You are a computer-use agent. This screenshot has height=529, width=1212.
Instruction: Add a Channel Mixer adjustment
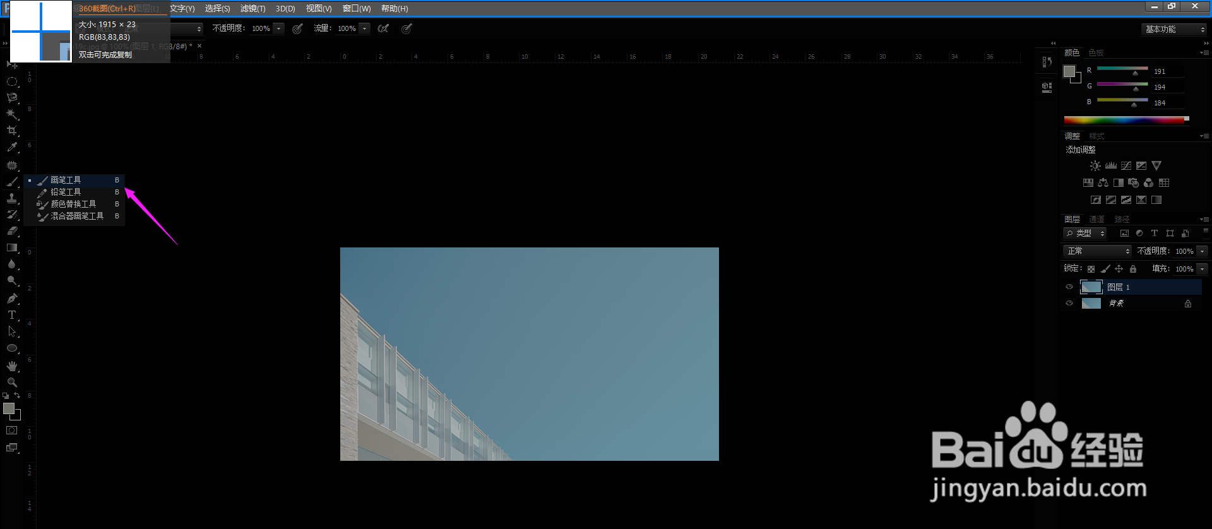point(1149,182)
